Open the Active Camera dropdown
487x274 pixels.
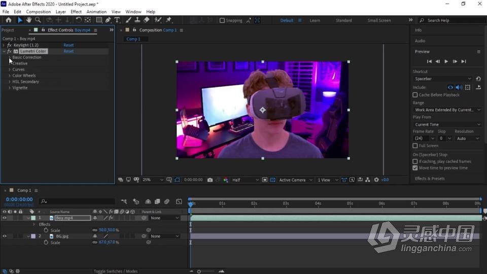(296, 180)
